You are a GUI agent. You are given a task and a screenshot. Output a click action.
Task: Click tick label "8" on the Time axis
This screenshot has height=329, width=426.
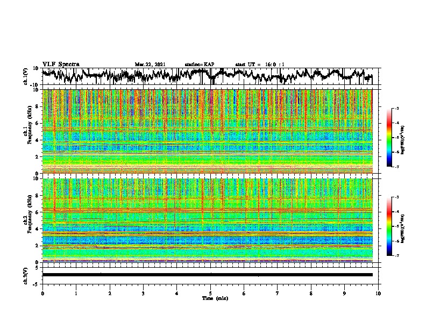tap(311, 294)
